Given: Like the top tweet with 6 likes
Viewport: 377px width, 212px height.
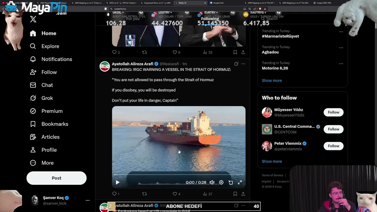Looking at the screenshot, I should click(x=176, y=52).
